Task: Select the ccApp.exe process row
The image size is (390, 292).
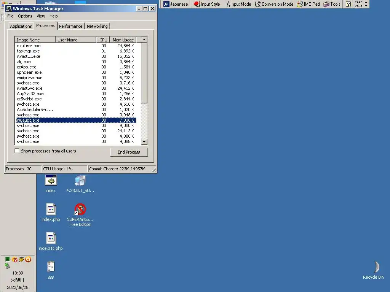Action: coord(76,67)
